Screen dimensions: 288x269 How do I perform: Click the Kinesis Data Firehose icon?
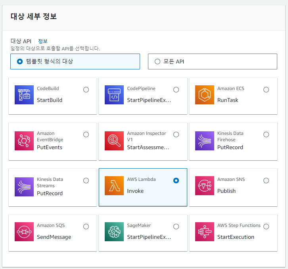205,141
